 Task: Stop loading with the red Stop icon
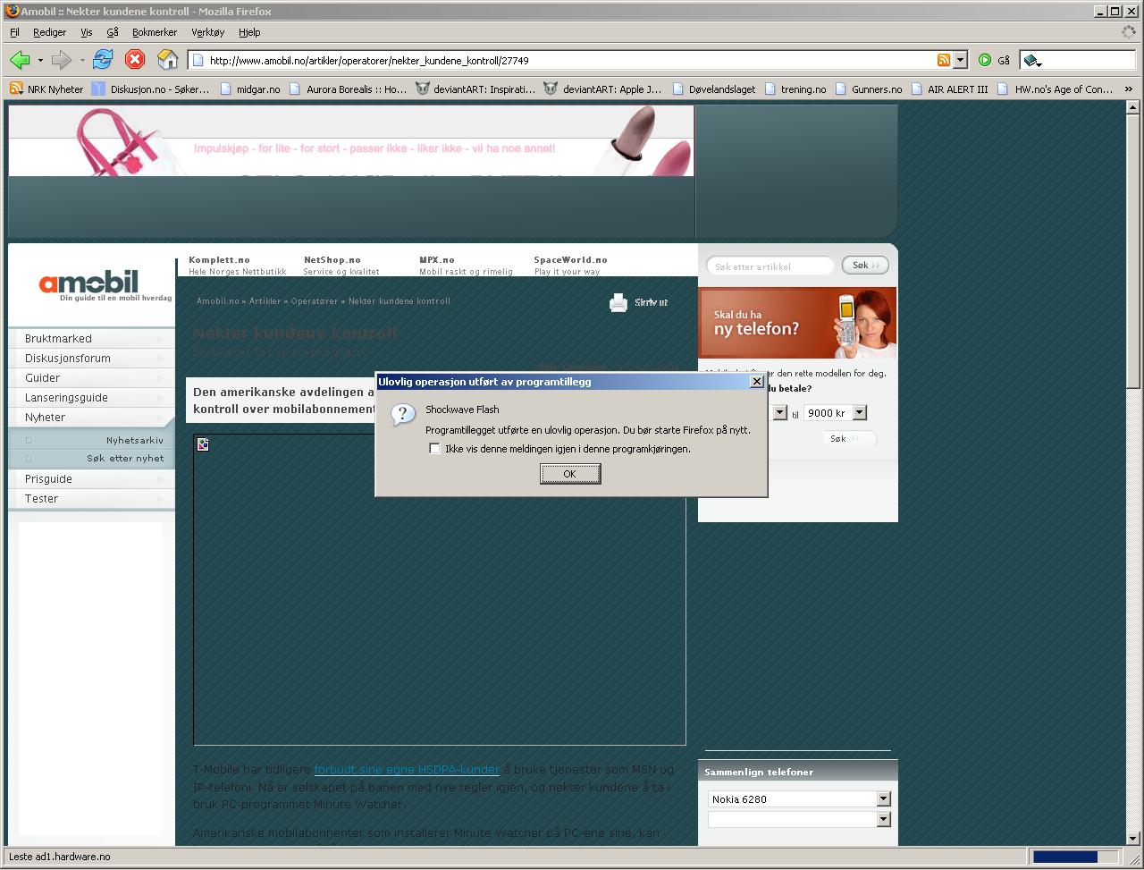(x=135, y=60)
